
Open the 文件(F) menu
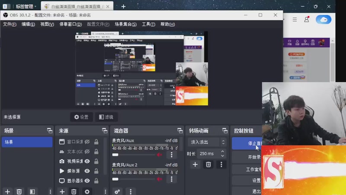[10, 24]
